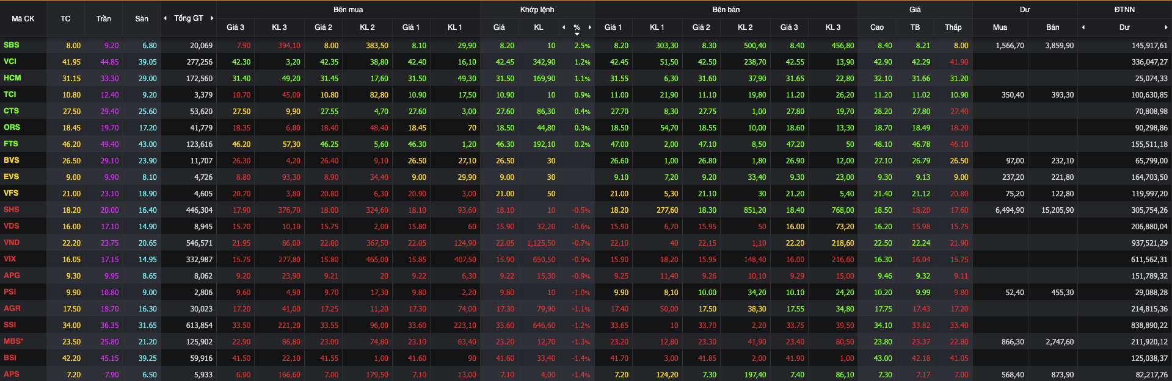Click the KL header under Khớp lệnh
This screenshot has width=1172, height=381.
click(x=538, y=27)
